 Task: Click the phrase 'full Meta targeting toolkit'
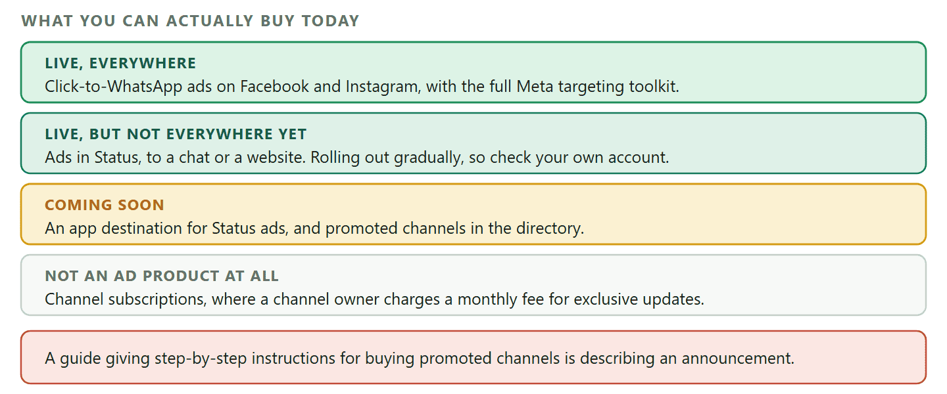582,86
